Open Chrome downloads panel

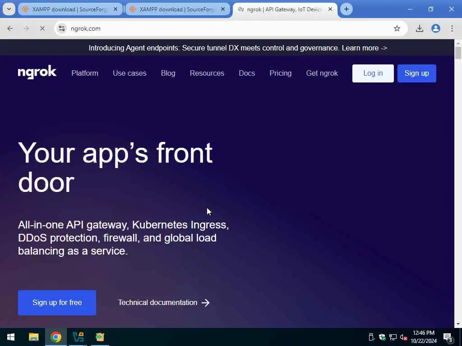[419, 28]
